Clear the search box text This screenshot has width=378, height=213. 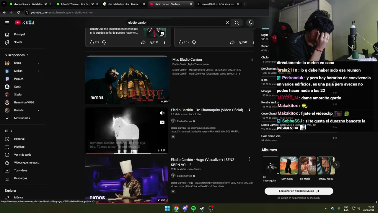227,22
